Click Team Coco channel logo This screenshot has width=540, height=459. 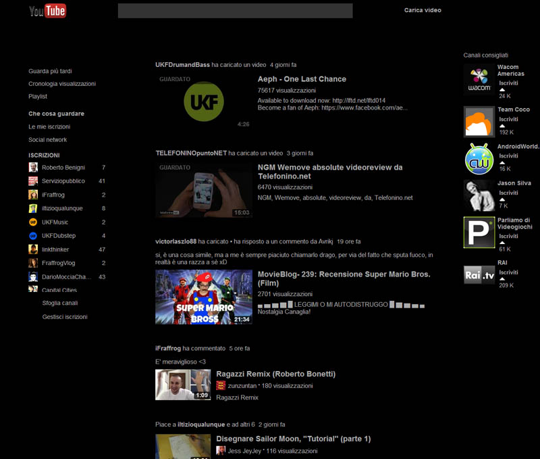pos(479,122)
